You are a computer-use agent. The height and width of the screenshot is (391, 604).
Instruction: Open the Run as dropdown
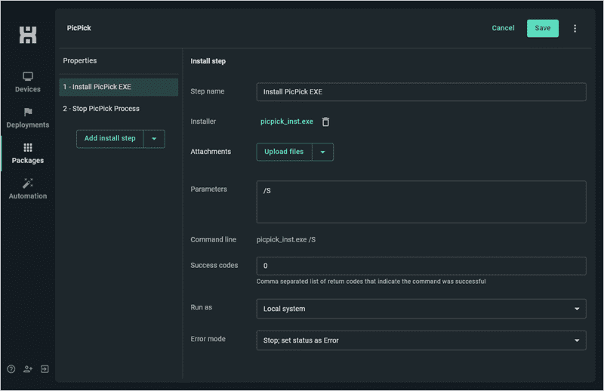pos(421,309)
